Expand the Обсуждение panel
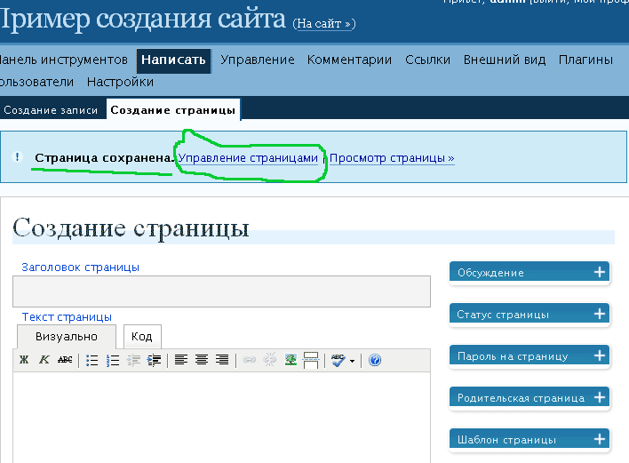 pyautogui.click(x=529, y=273)
